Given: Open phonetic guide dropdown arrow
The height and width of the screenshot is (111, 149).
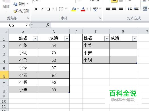Looking at the screenshot, I should point(100,9).
